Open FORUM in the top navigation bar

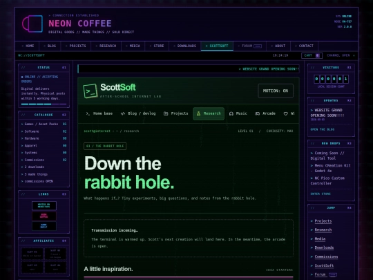pos(250,46)
